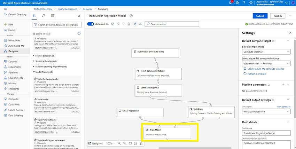The image size is (296, 149).
Task: Collapse the Default compute target section
Action: [288, 41]
